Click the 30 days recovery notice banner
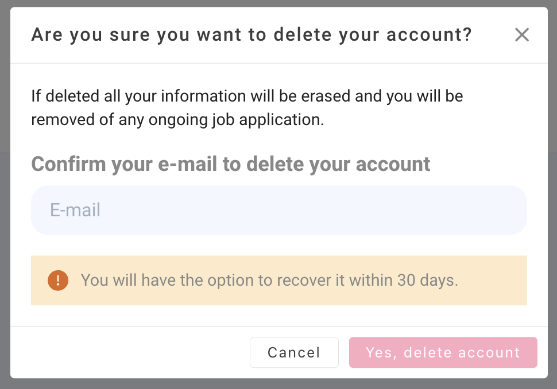The image size is (557, 389). point(278,281)
